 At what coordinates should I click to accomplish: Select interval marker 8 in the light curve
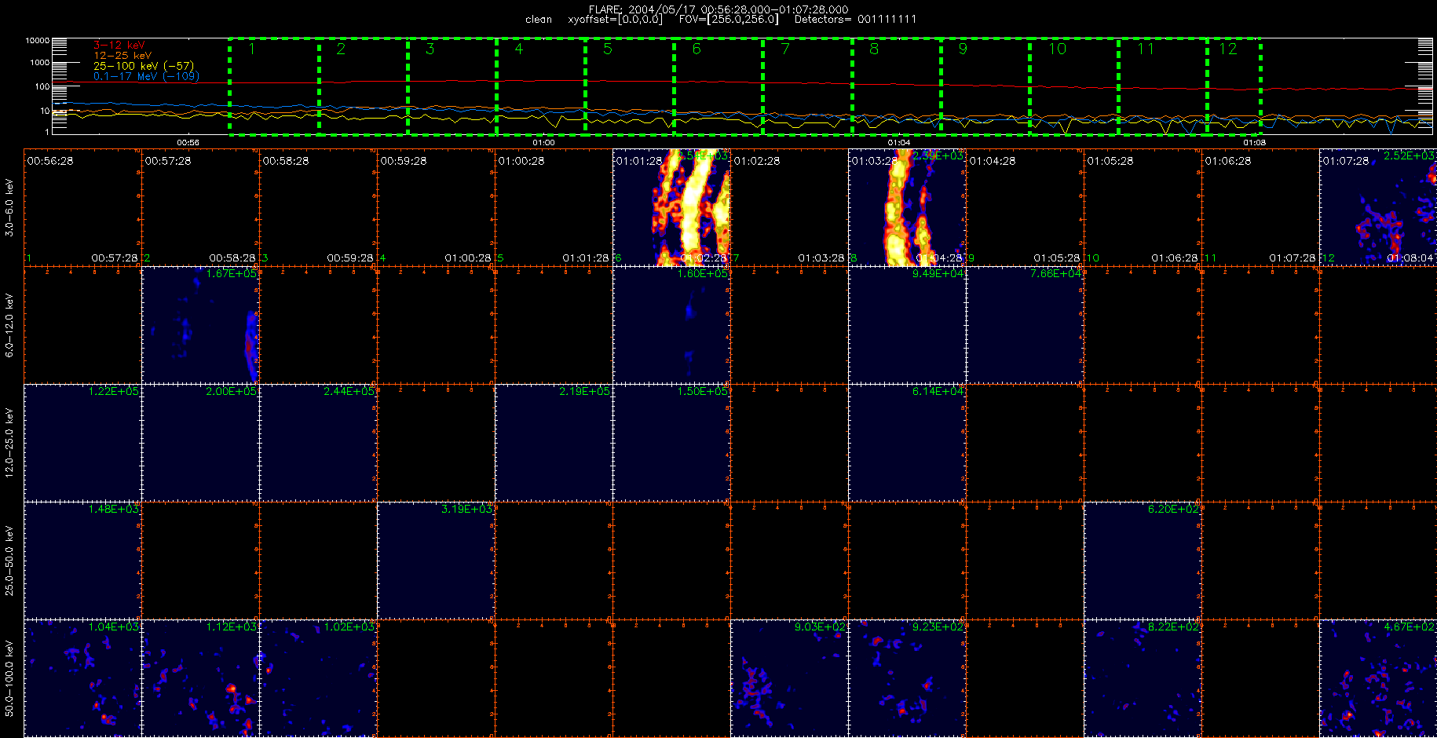tap(874, 49)
